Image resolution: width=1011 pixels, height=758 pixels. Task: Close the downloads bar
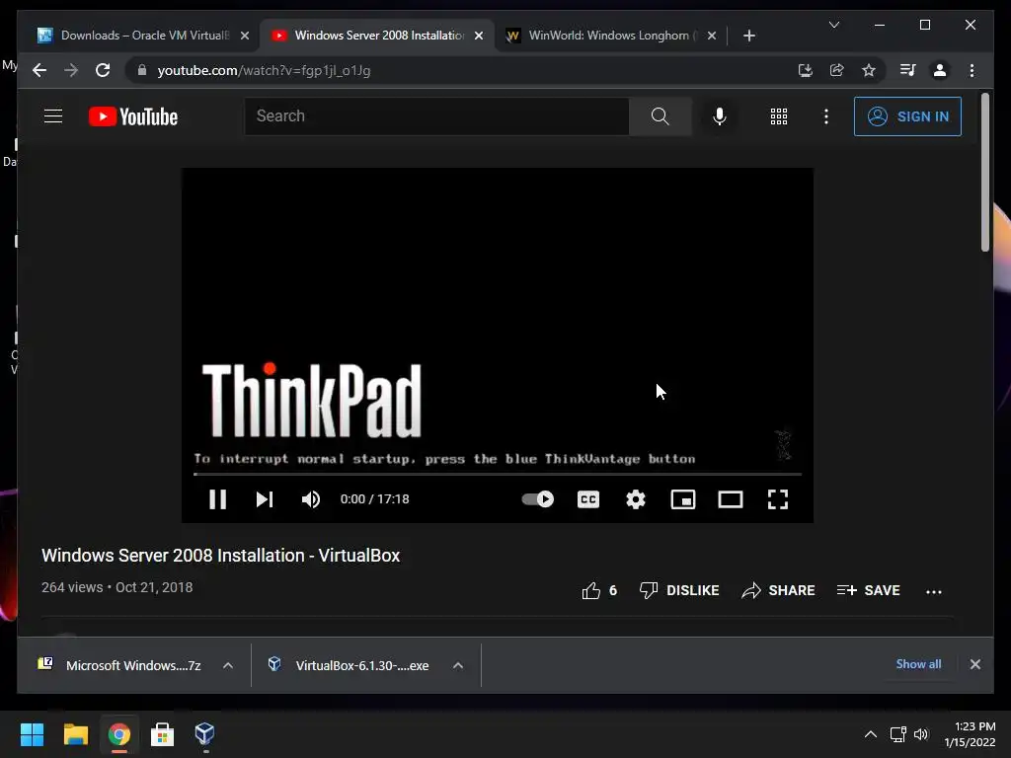click(x=974, y=664)
